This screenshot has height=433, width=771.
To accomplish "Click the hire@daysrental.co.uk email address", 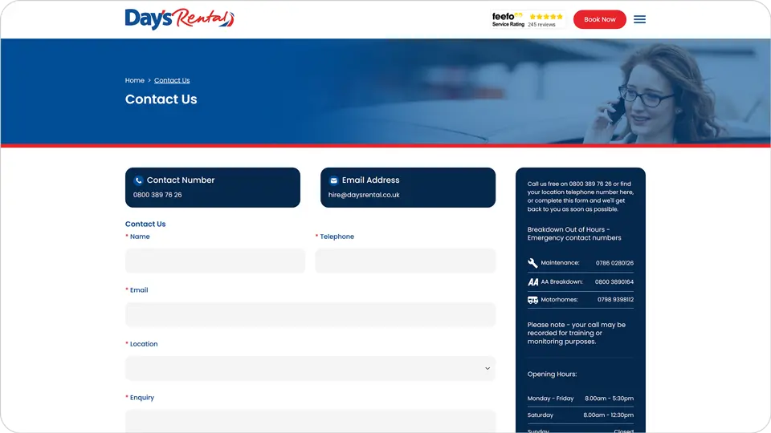I will point(364,195).
